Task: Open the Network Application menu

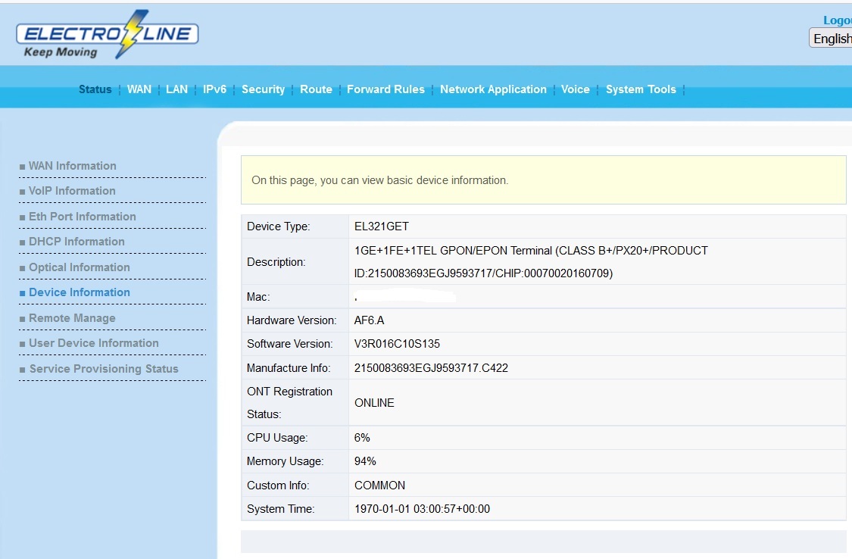Action: (493, 89)
